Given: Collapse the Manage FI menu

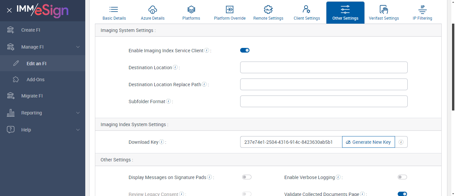Looking at the screenshot, I should (78, 47).
